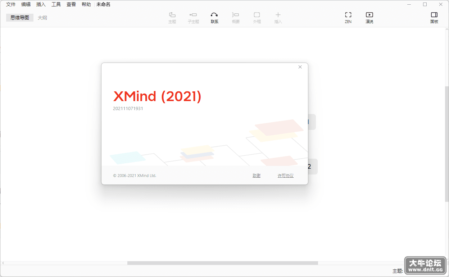Add a summary with 概要 icon
This screenshot has height=277, width=449.
click(236, 18)
